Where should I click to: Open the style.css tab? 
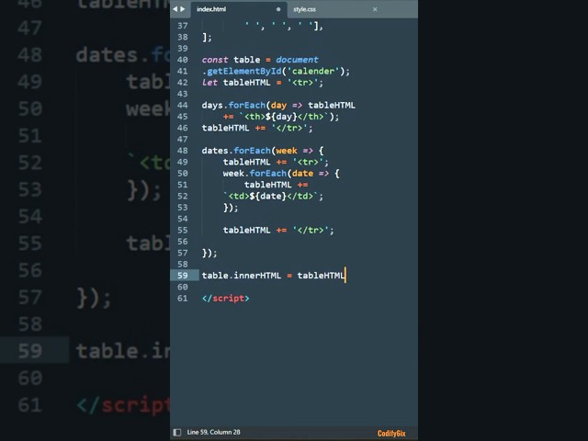(x=304, y=9)
